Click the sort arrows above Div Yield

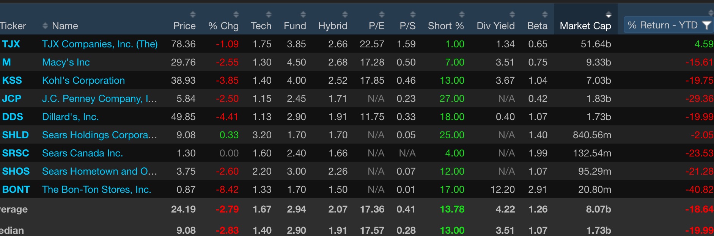[x=512, y=14]
